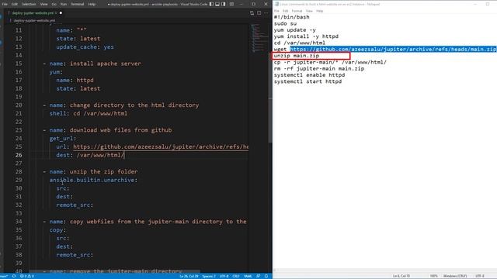Viewport: 497px width, 279px height.
Task: Click the horizontal scrollbar under the editor
Action: (x=115, y=271)
